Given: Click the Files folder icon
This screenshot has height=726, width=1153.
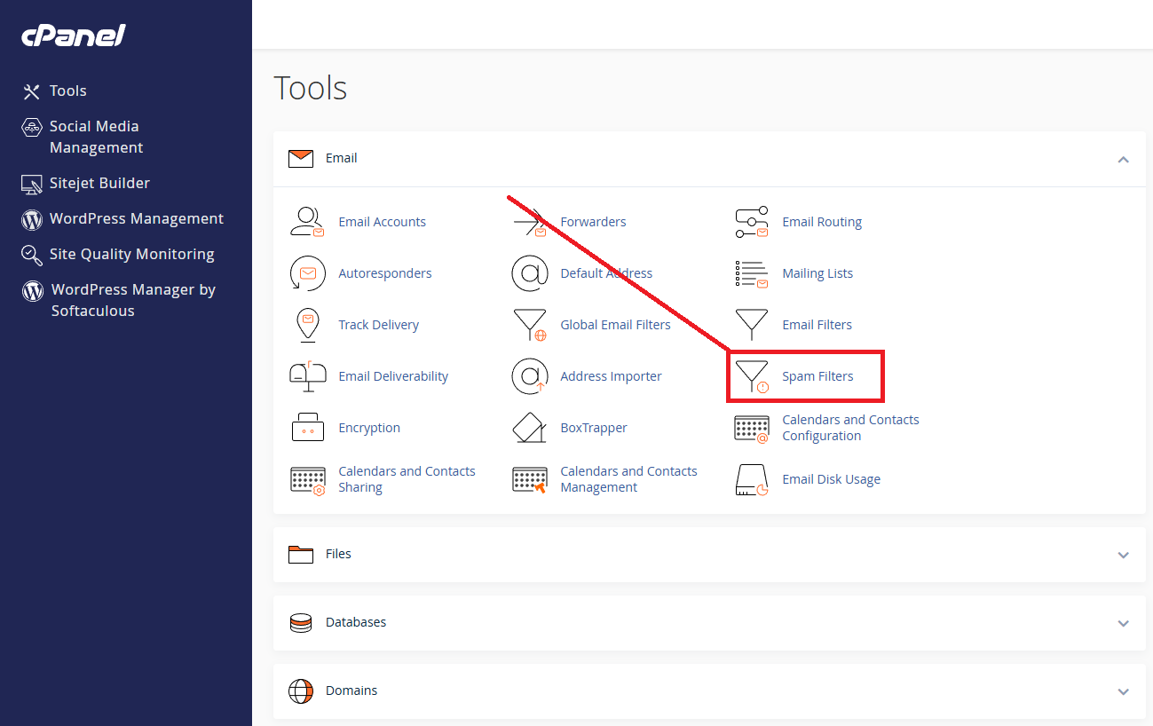Looking at the screenshot, I should (301, 555).
